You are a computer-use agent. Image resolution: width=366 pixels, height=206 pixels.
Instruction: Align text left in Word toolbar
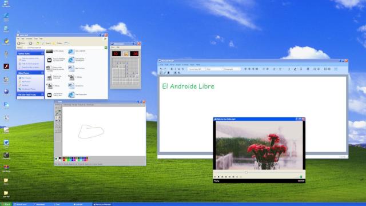click(x=245, y=69)
